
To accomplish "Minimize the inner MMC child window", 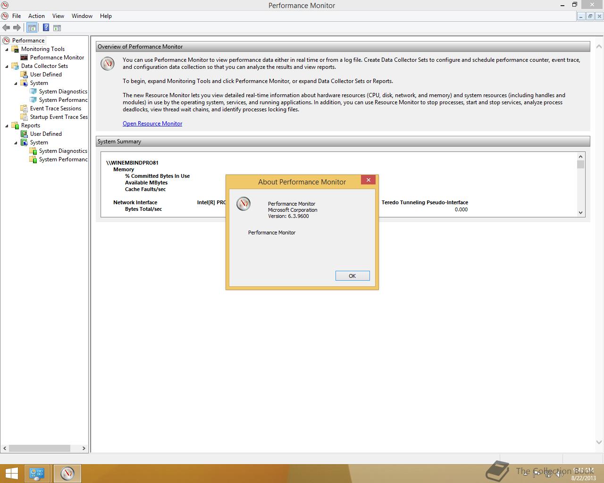I will tap(581, 16).
